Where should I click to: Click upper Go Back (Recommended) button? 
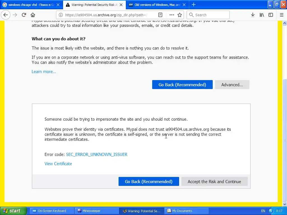(x=182, y=85)
